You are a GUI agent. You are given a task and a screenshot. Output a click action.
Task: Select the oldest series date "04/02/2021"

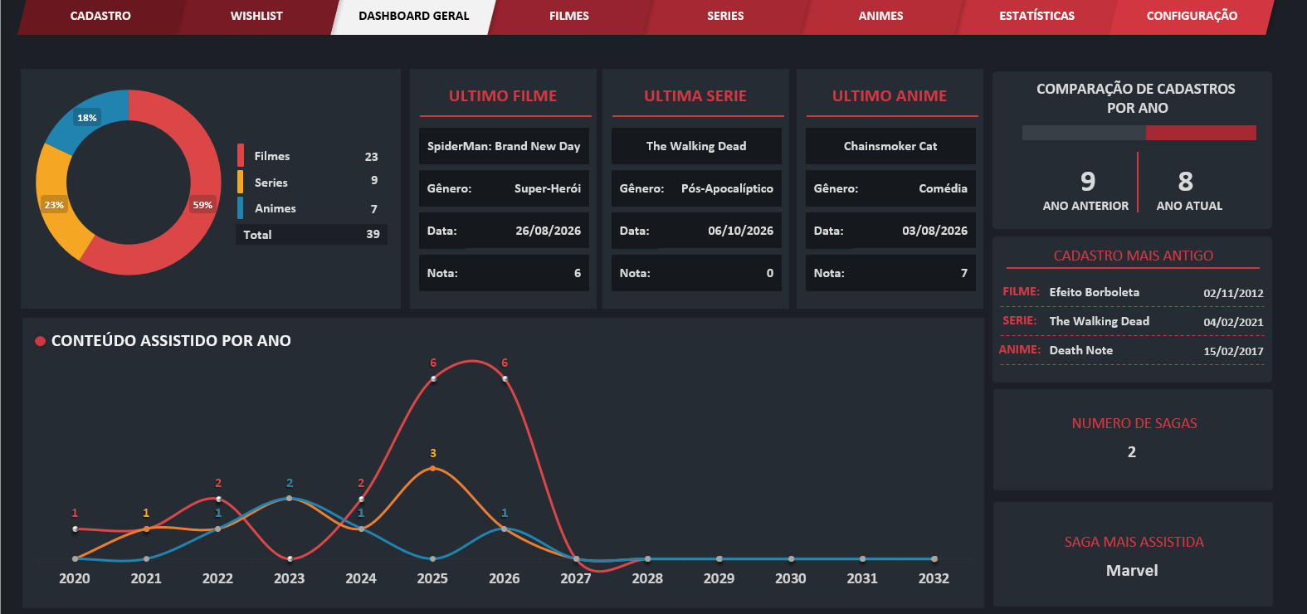pyautogui.click(x=1233, y=322)
